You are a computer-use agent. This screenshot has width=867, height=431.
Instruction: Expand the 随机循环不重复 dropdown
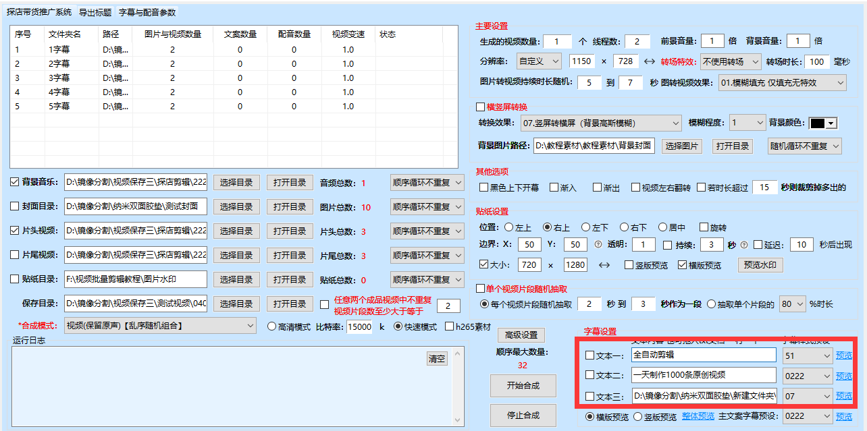pos(805,146)
